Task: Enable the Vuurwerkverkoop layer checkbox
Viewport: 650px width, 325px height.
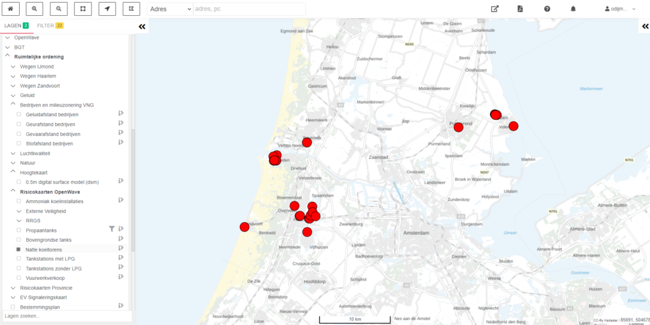Action: [x=18, y=278]
